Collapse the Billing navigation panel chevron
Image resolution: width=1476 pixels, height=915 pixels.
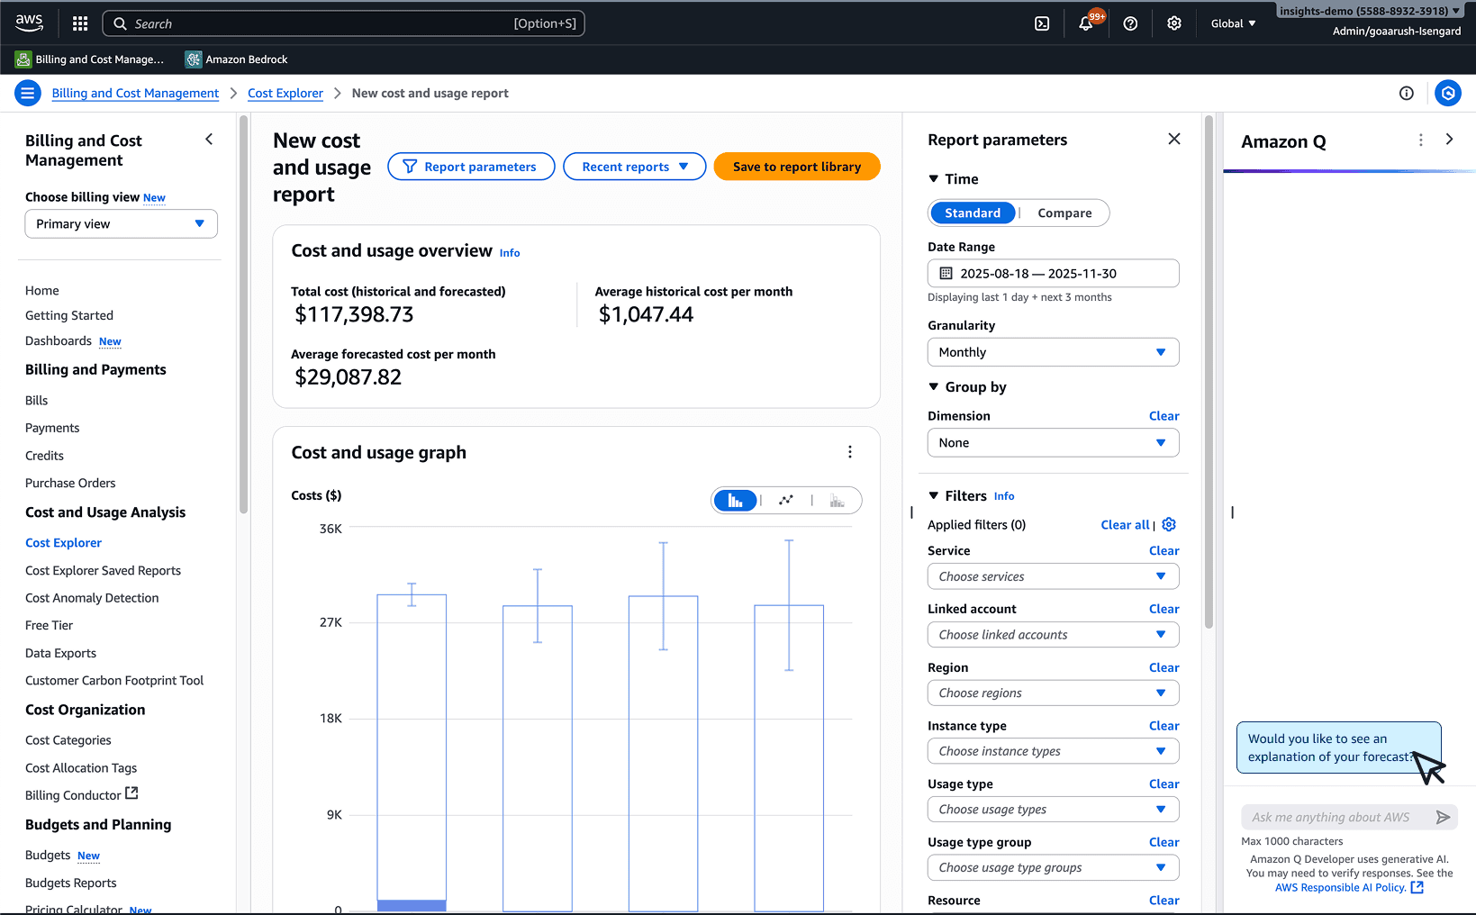(209, 140)
